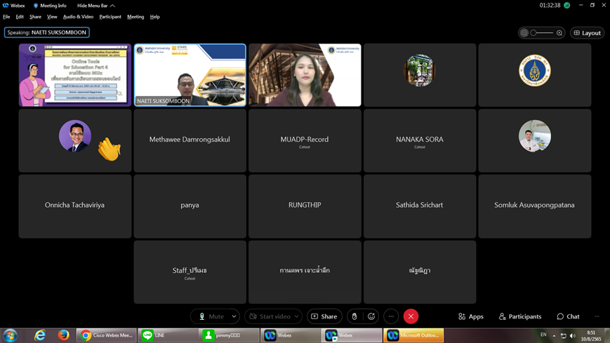The height and width of the screenshot is (343, 610).
Task: Open the more options ellipsis button
Action: tap(391, 316)
